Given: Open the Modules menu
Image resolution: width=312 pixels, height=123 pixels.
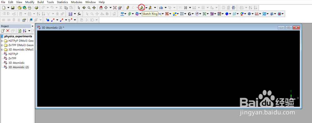Looking at the screenshot, I should pos(77,2).
